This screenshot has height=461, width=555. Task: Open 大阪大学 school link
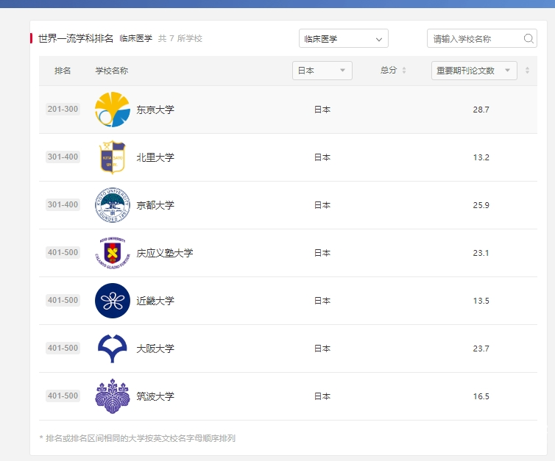point(155,349)
